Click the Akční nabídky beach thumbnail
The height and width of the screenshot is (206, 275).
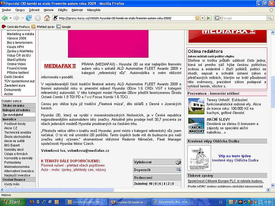click(196, 126)
